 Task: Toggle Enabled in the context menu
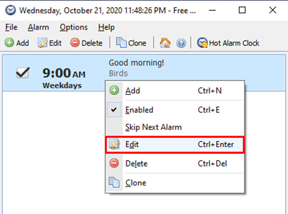[139, 110]
